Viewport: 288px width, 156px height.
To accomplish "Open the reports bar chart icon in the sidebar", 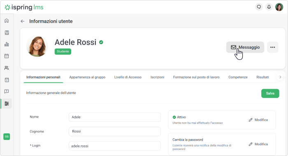I will click(x=7, y=45).
